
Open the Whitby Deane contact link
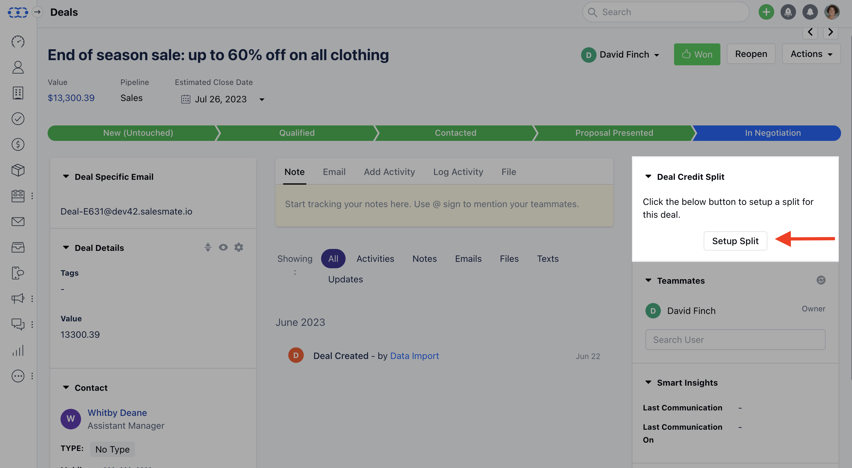[117, 412]
